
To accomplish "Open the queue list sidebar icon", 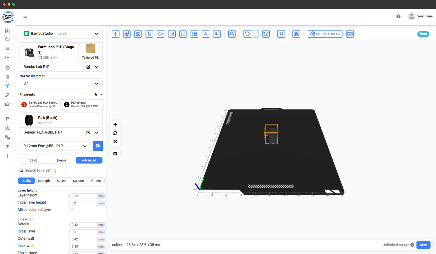I will (7, 48).
